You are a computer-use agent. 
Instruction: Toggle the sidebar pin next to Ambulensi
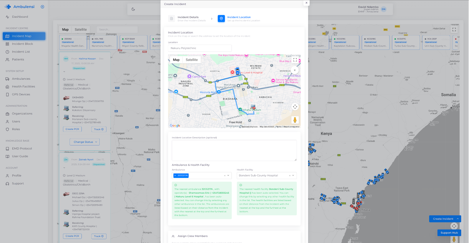[x=43, y=7]
